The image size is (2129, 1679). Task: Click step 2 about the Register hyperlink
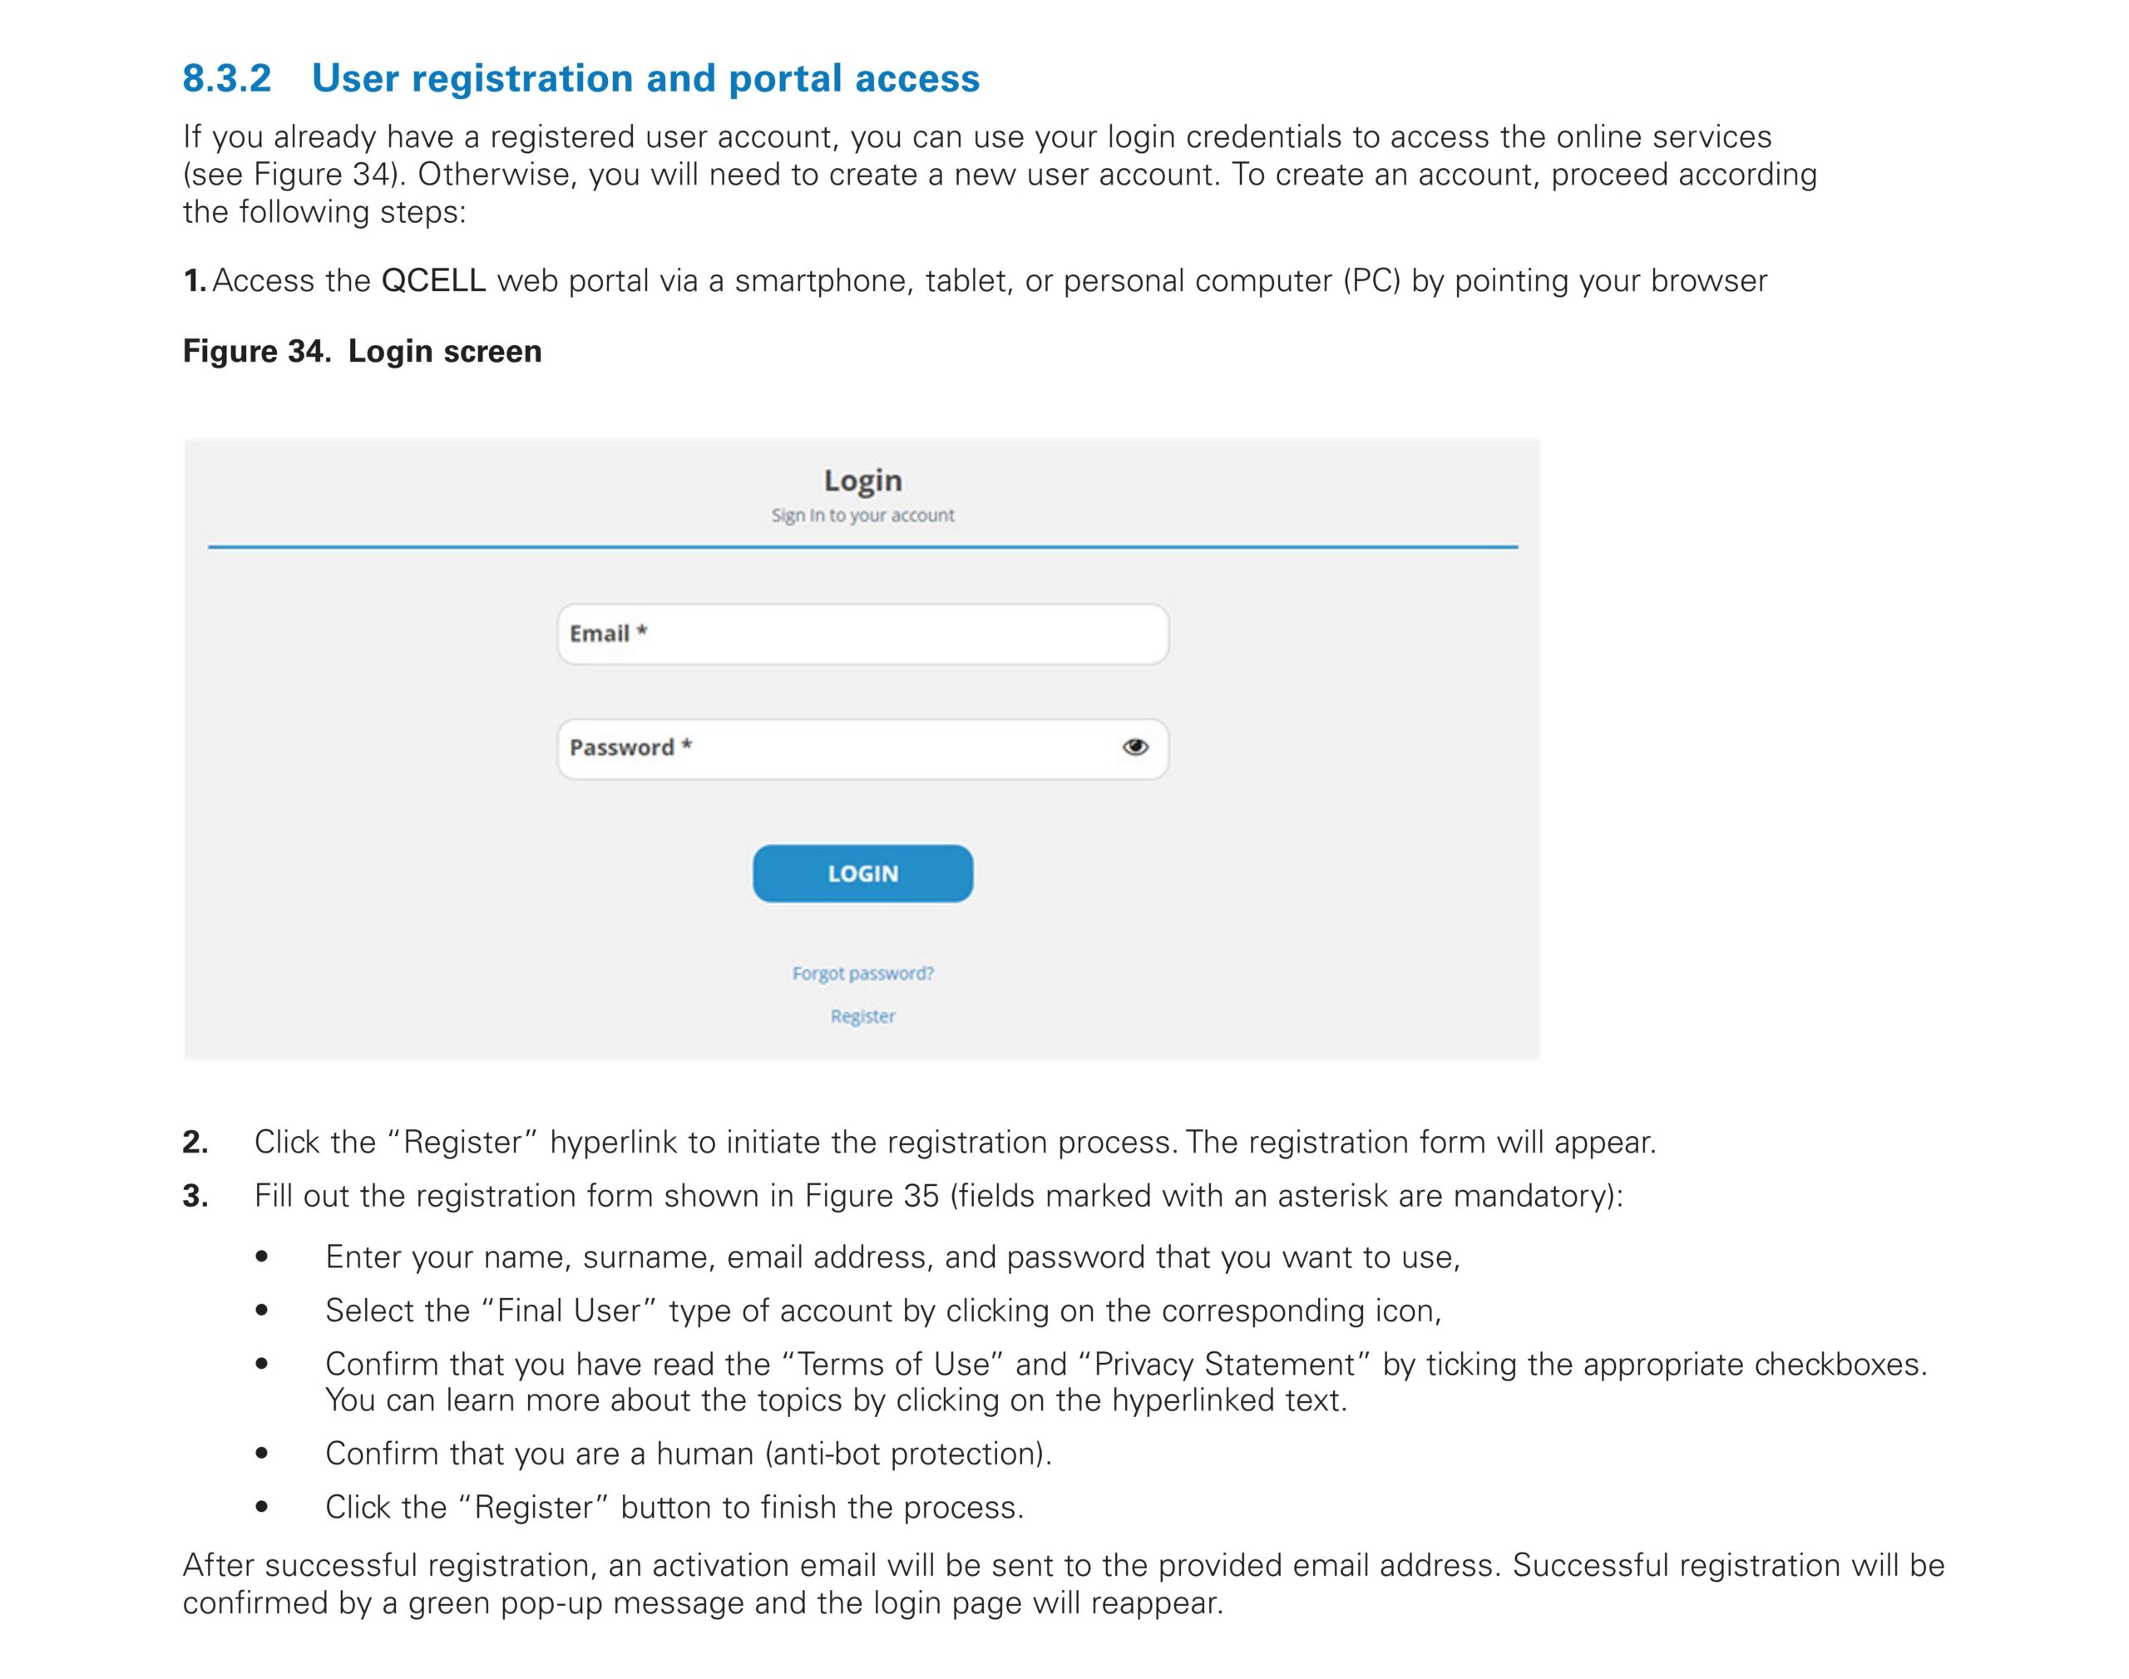point(953,1143)
